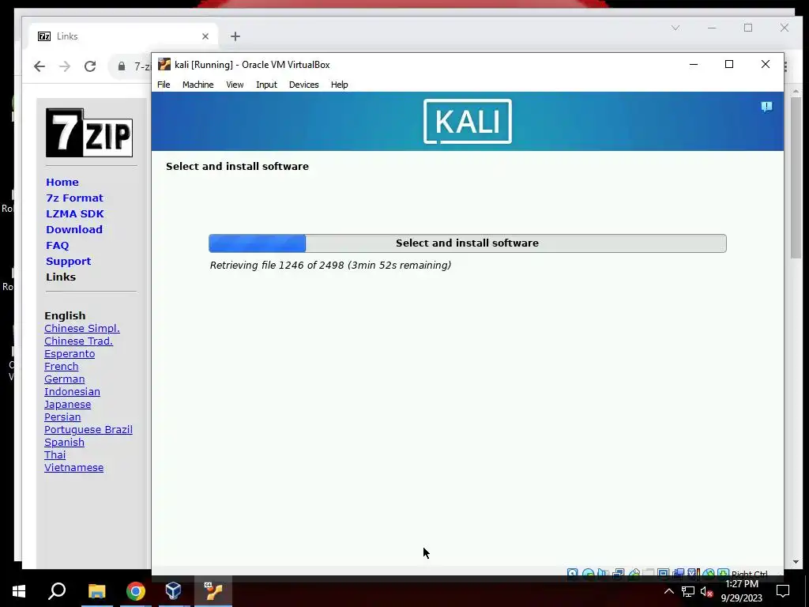Image resolution: width=809 pixels, height=607 pixels.
Task: Open the 7z Format link
Action: pos(74,198)
